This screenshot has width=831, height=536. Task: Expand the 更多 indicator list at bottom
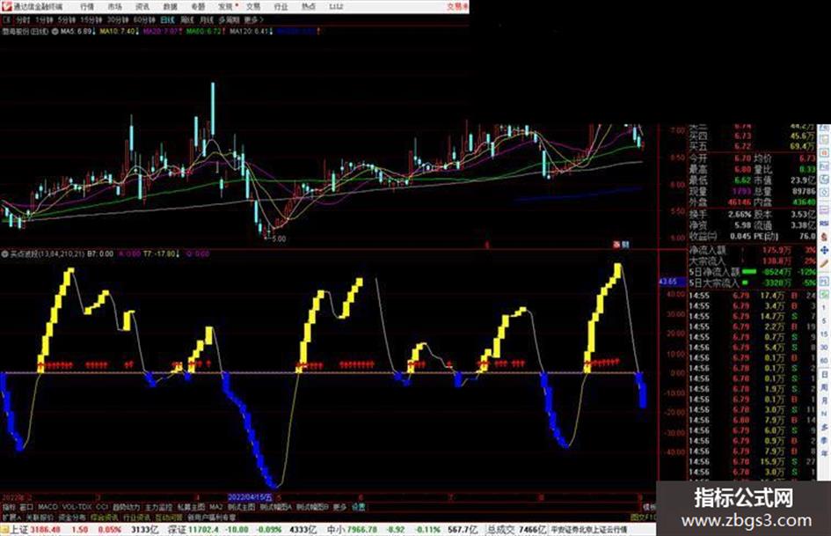339,507
